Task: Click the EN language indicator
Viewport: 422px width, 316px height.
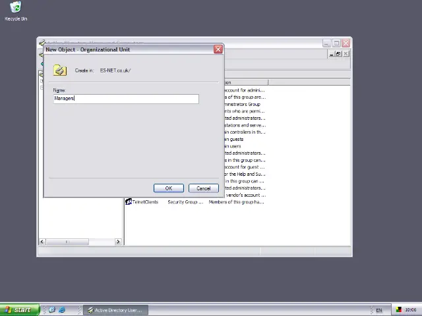Action: 379,310
